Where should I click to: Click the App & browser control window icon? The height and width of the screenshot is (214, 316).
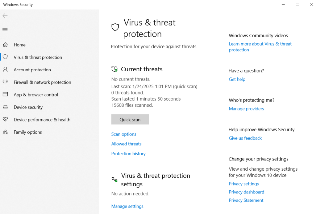pyautogui.click(x=5, y=95)
